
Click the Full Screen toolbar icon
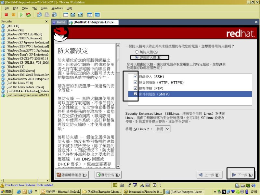(73, 15)
